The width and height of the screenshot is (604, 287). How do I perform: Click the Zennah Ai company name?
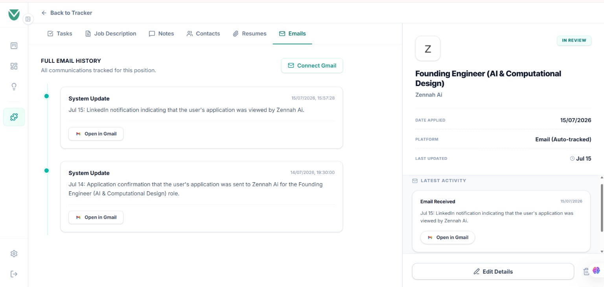tap(429, 95)
